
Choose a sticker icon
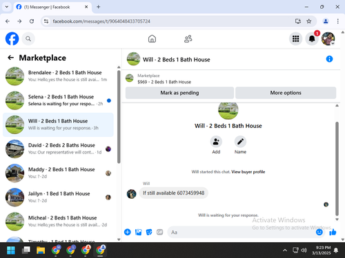[149, 232]
